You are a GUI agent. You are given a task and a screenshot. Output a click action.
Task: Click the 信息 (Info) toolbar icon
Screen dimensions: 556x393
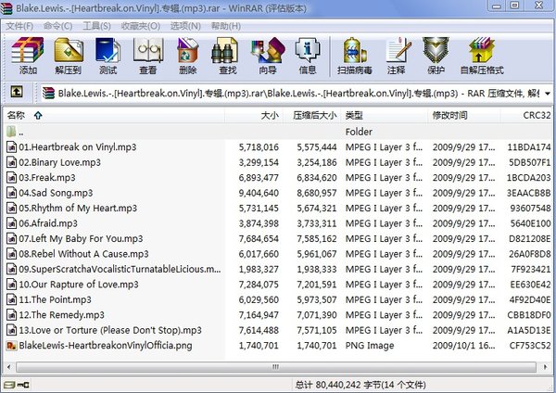pyautogui.click(x=308, y=50)
